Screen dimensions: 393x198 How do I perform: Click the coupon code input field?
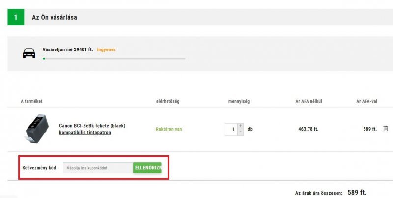(x=98, y=168)
